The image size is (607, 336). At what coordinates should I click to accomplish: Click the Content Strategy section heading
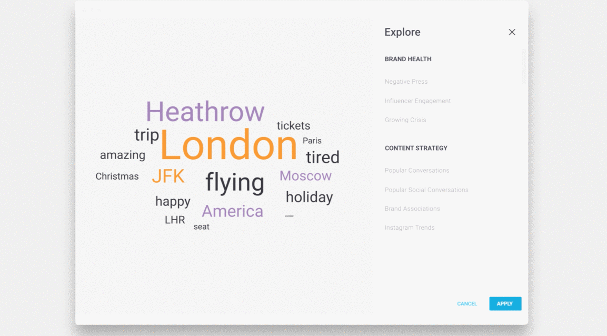pos(416,149)
